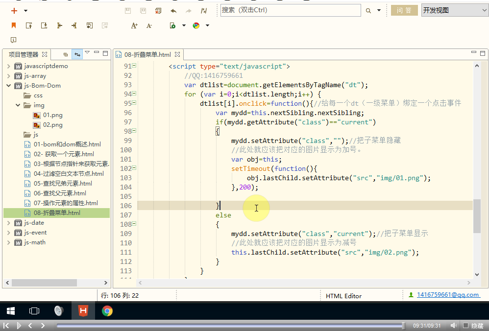This screenshot has height=331, width=489.
Task: Click the 问答 button
Action: tap(404, 10)
